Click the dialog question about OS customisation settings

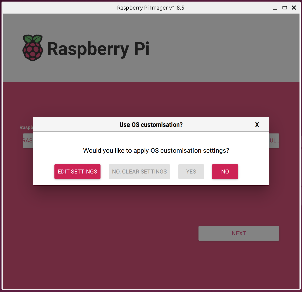(156, 150)
